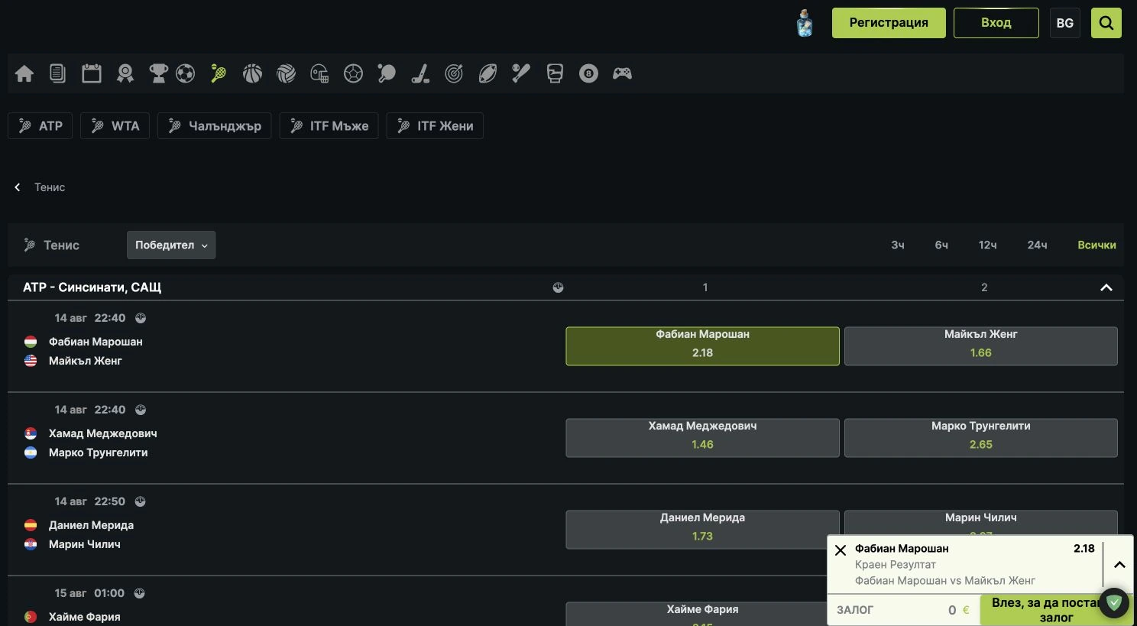Open Майкъл Женг player name in match list
The height and width of the screenshot is (626, 1137).
pyautogui.click(x=86, y=361)
